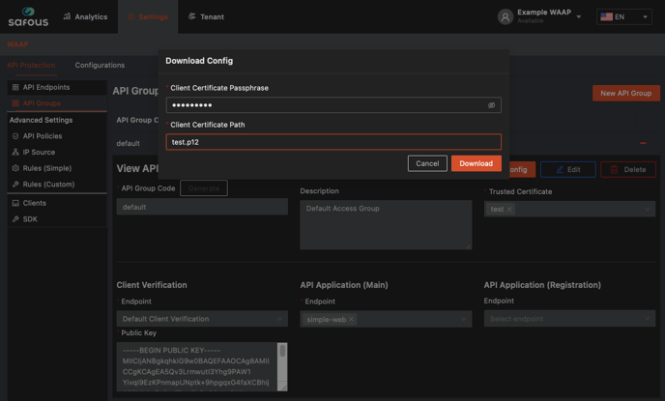665x401 pixels.
Task: Click the API Groups sidebar icon
Action: [15, 103]
